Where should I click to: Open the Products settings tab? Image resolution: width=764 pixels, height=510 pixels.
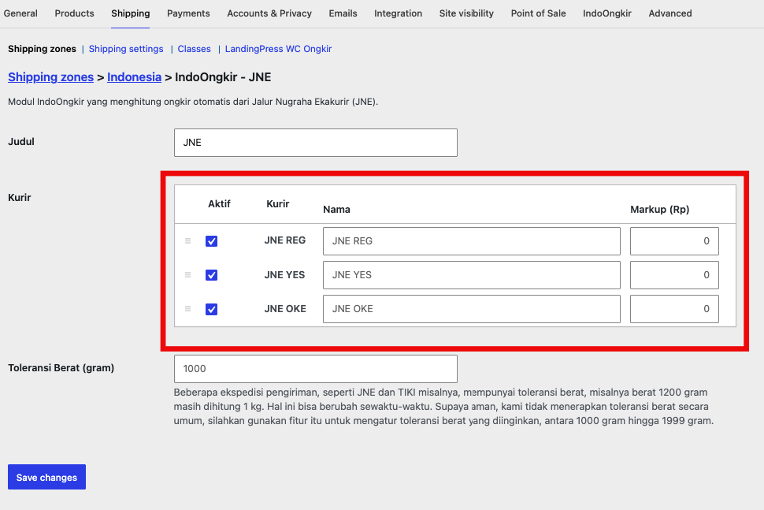click(x=74, y=13)
